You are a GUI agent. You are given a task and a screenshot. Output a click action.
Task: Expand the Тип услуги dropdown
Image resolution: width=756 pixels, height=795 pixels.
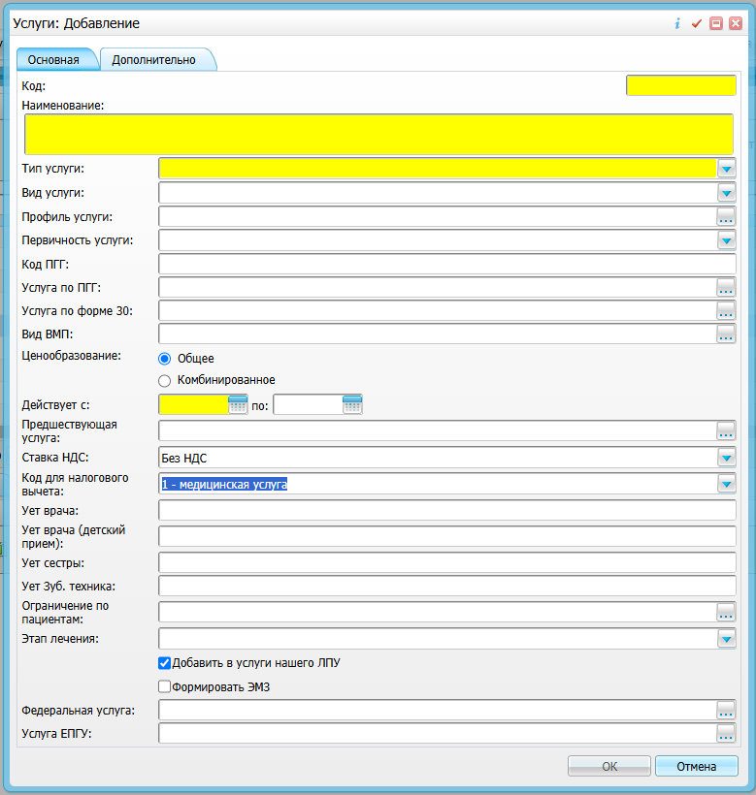tap(726, 169)
